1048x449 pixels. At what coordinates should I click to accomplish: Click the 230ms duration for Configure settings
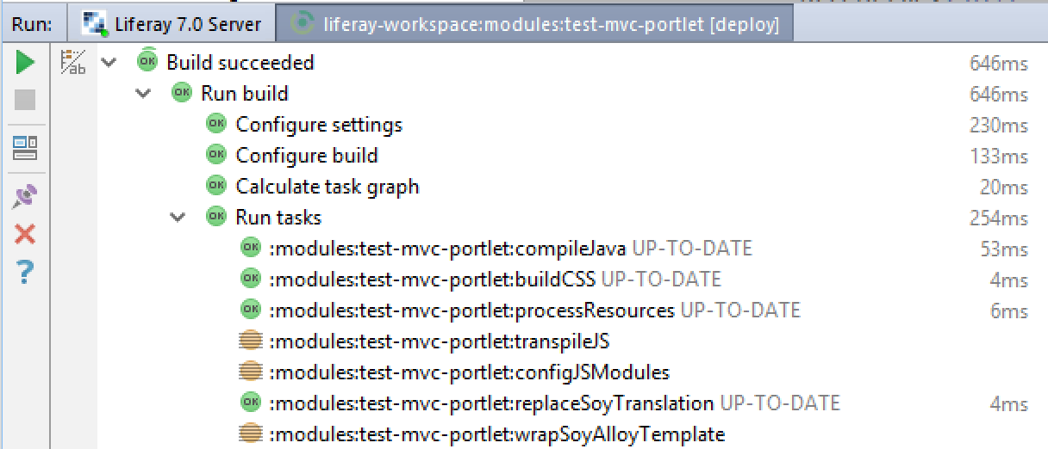[998, 126]
